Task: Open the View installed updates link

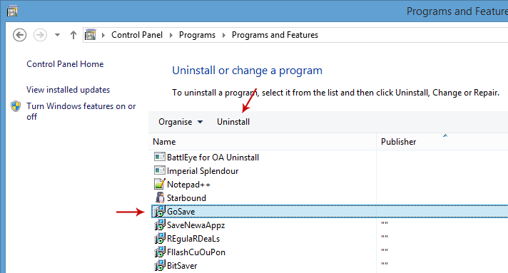Action: pos(68,90)
